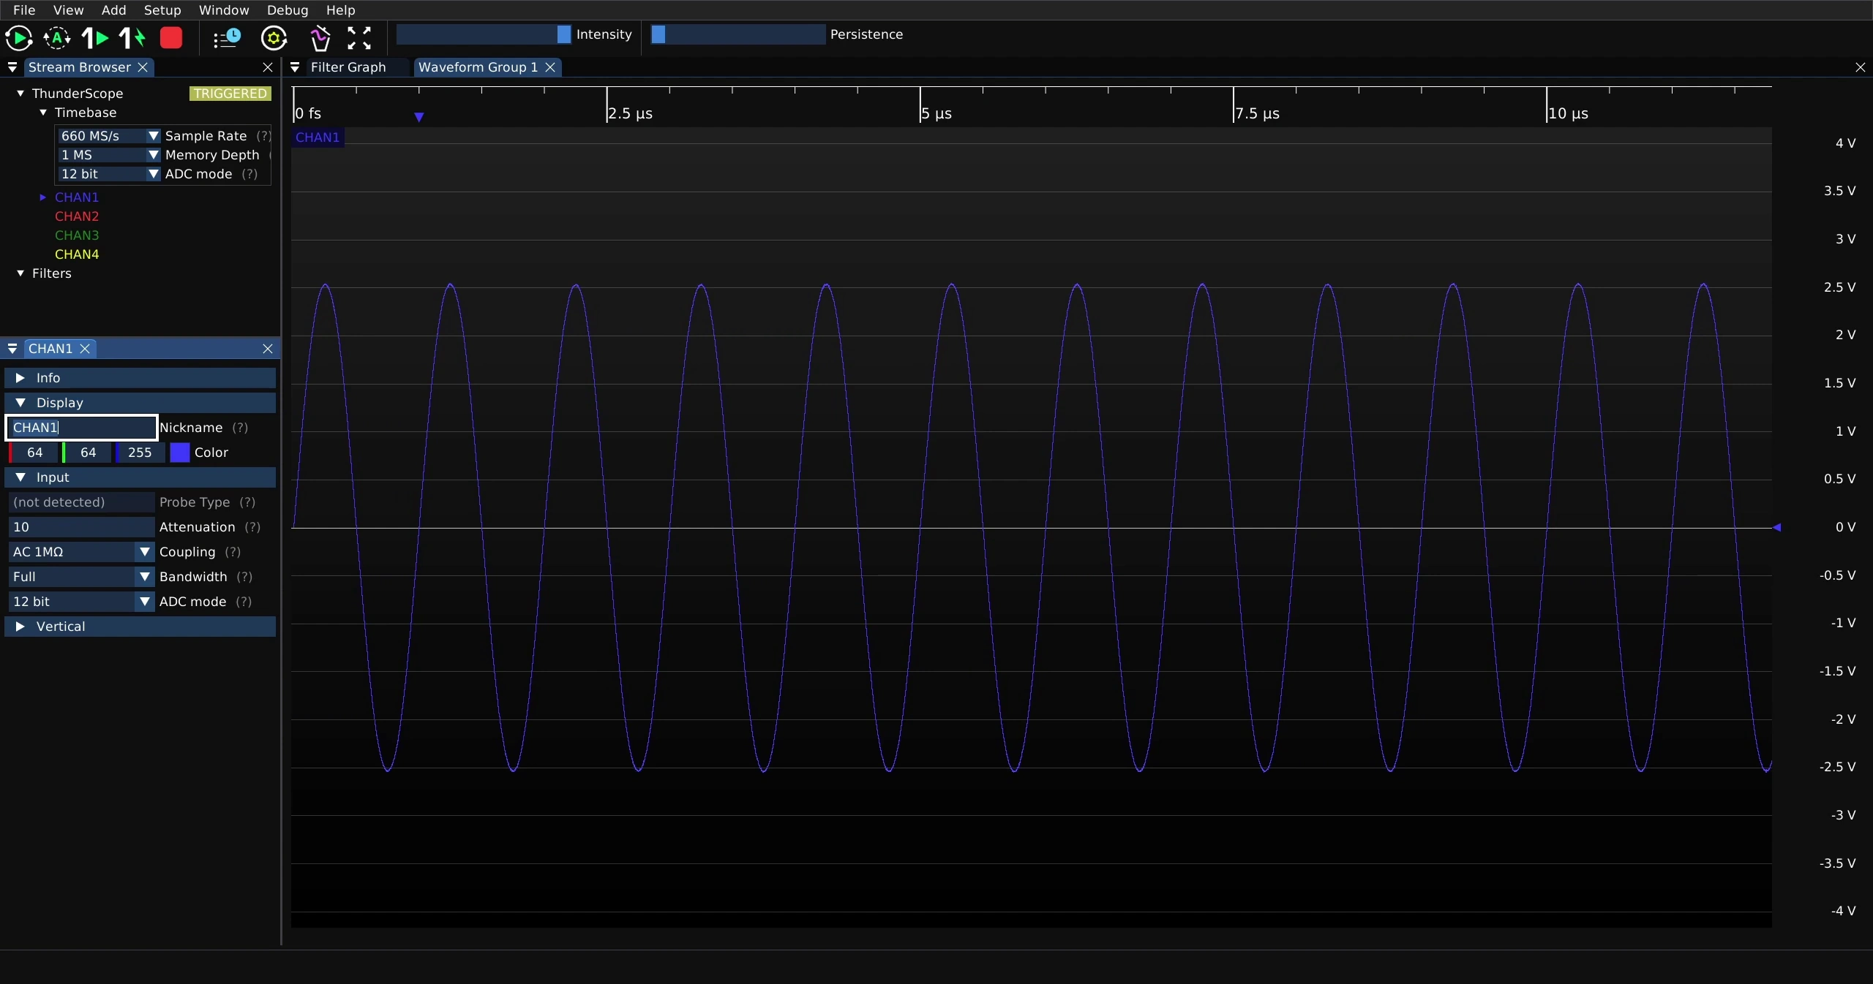Close the Waveform Group 1 tab
This screenshot has height=984, width=1873.
click(x=550, y=67)
